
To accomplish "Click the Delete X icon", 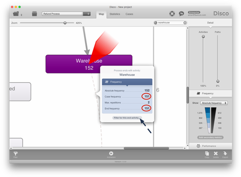I will tap(216, 154).
